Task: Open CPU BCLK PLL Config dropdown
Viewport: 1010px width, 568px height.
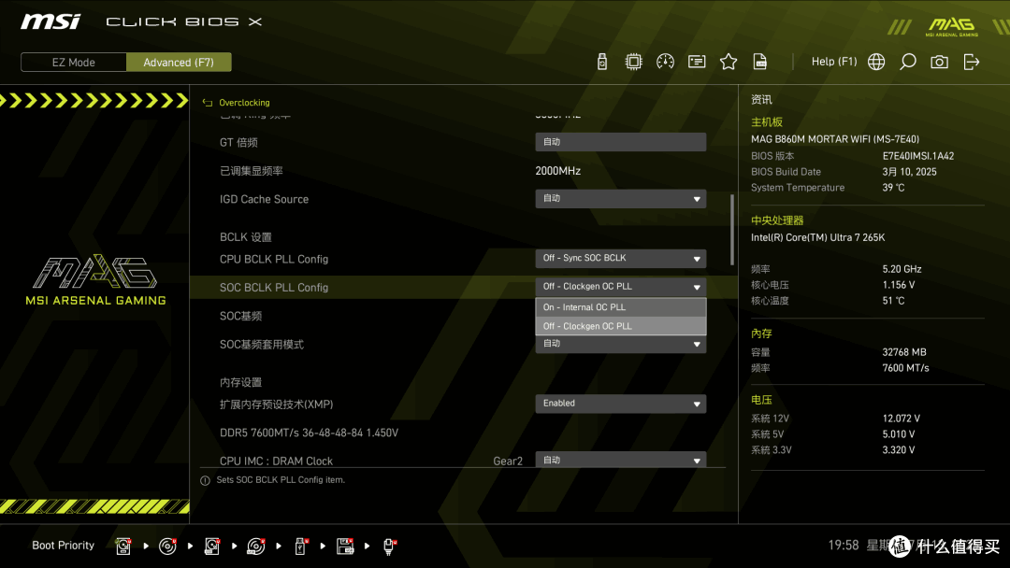Action: [620, 259]
